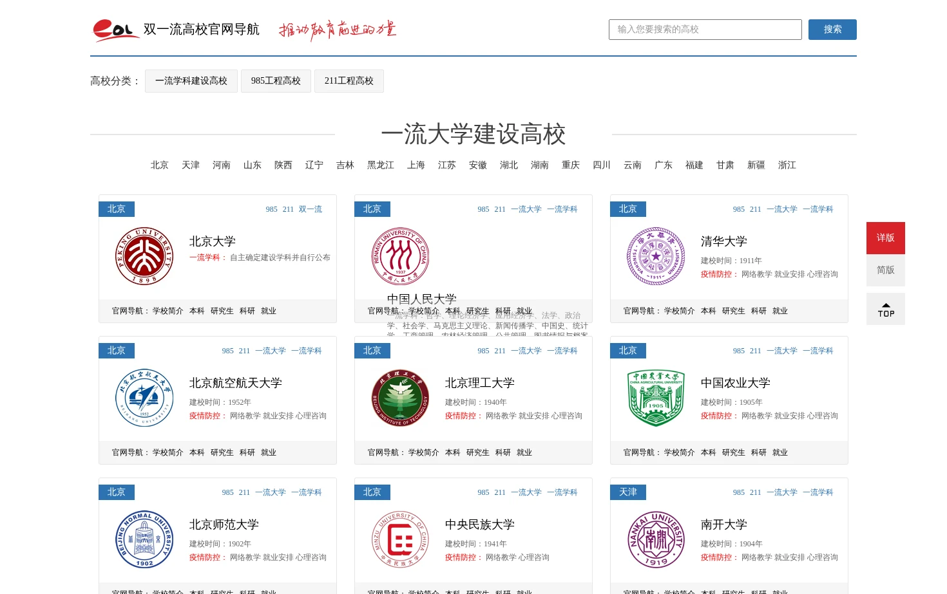The height and width of the screenshot is (594, 947).
Task: Filter by 湖南 region
Action: point(540,165)
